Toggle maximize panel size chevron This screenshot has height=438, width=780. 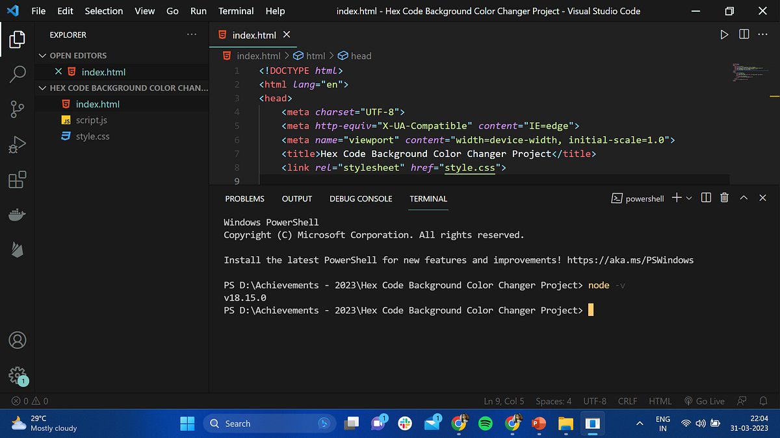[x=744, y=198]
